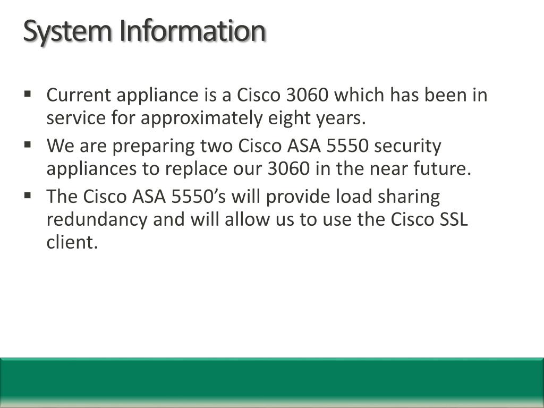Click the green footer bar
Image resolution: width=544 pixels, height=408 pixels.
[x=272, y=382]
